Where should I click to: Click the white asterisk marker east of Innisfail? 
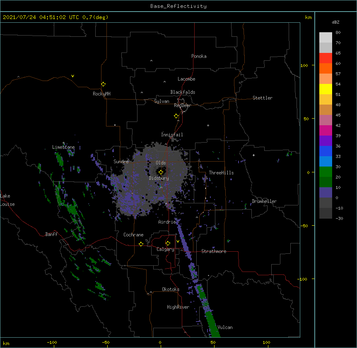tap(208, 125)
